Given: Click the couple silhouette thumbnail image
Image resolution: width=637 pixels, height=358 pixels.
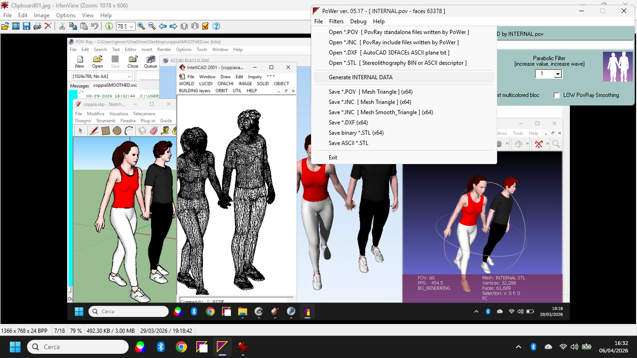Looking at the screenshot, I should pos(617,67).
